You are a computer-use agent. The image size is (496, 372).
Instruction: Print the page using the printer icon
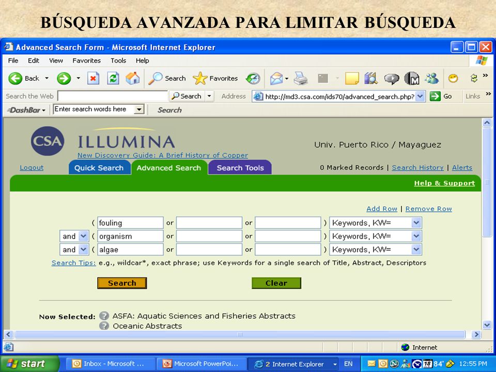tap(300, 78)
